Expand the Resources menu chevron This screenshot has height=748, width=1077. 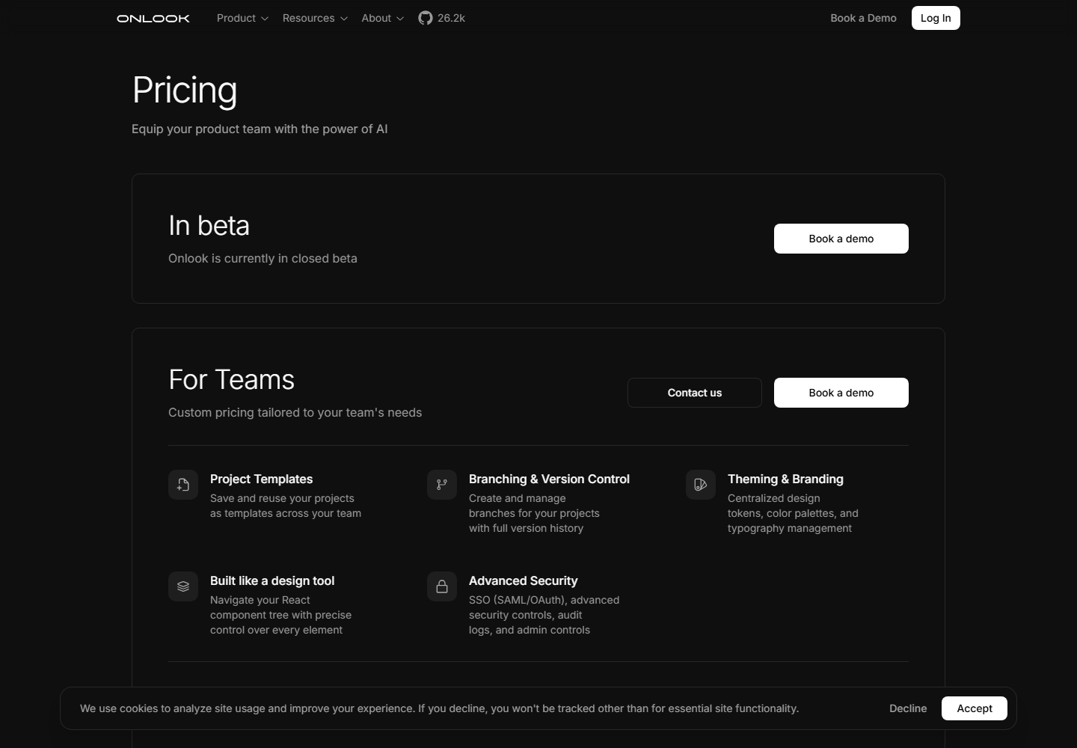click(x=344, y=19)
